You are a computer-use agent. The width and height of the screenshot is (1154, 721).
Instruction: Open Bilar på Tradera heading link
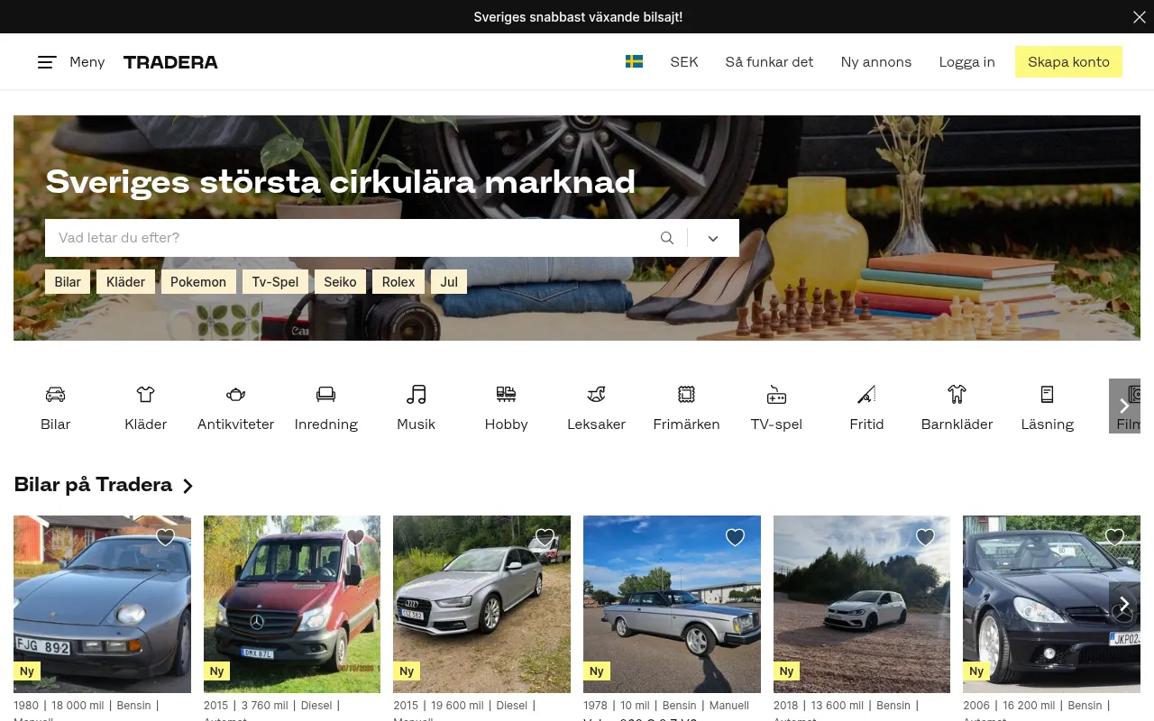pyautogui.click(x=104, y=485)
